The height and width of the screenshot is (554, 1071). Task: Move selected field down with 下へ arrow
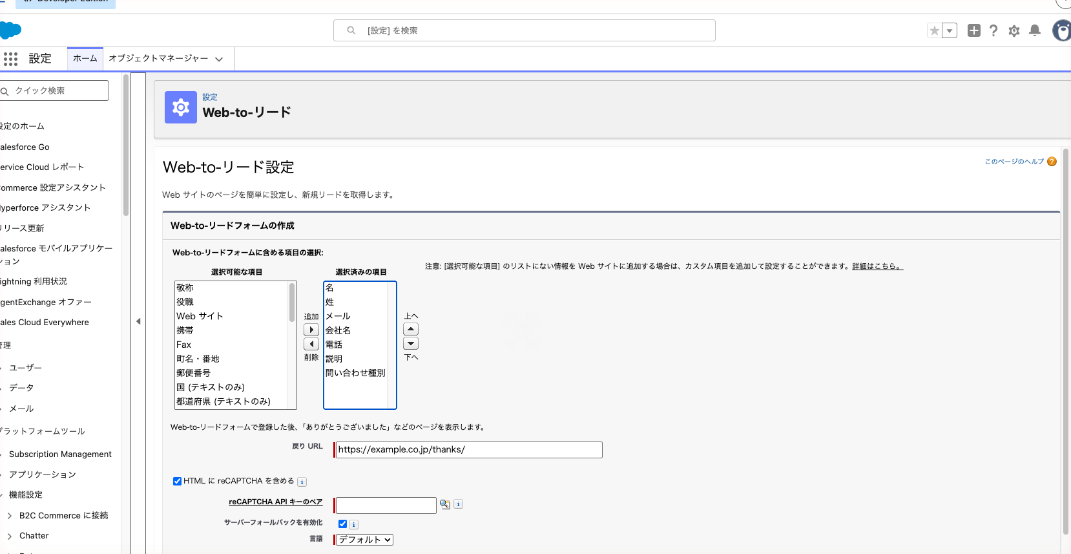[411, 343]
